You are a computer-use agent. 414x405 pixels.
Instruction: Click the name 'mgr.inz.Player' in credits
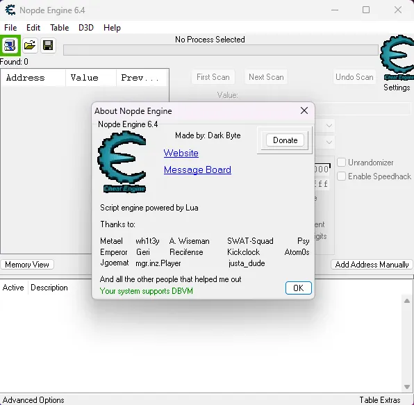[x=158, y=263]
